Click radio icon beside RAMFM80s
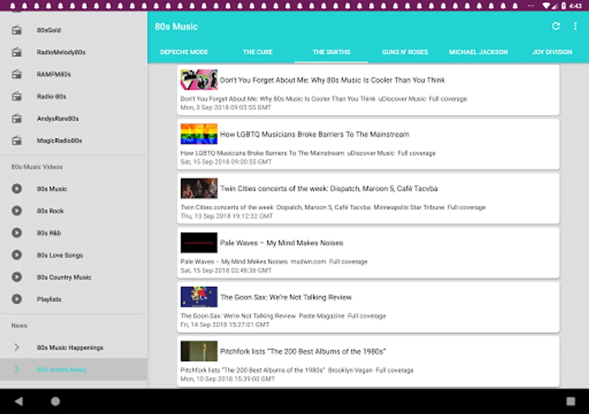Viewport: 589px width, 414px height. tap(17, 74)
